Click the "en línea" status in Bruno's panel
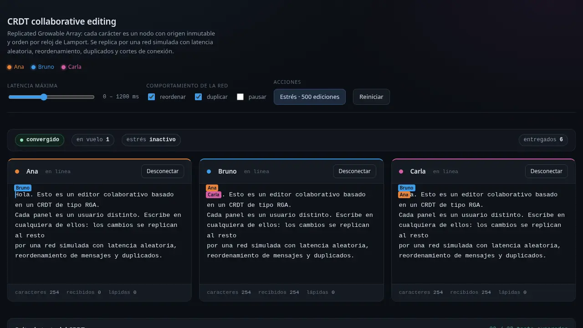583x328 pixels. (x=256, y=172)
